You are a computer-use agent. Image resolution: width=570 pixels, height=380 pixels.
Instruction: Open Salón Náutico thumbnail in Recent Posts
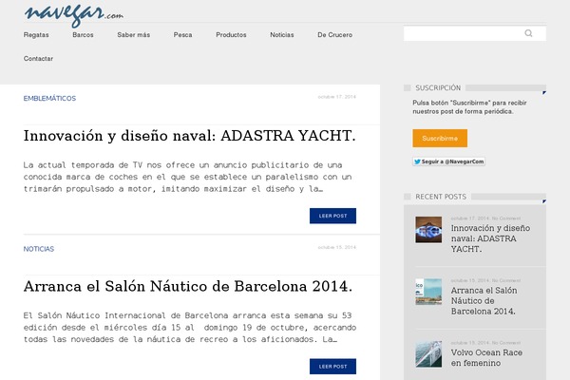tap(428, 292)
